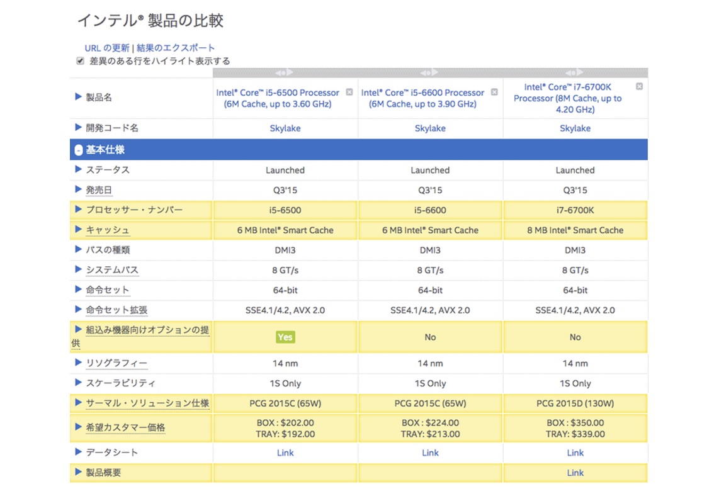Click the i5-6500 processor number cell
Image resolution: width=719 pixels, height=489 pixels.
285,210
